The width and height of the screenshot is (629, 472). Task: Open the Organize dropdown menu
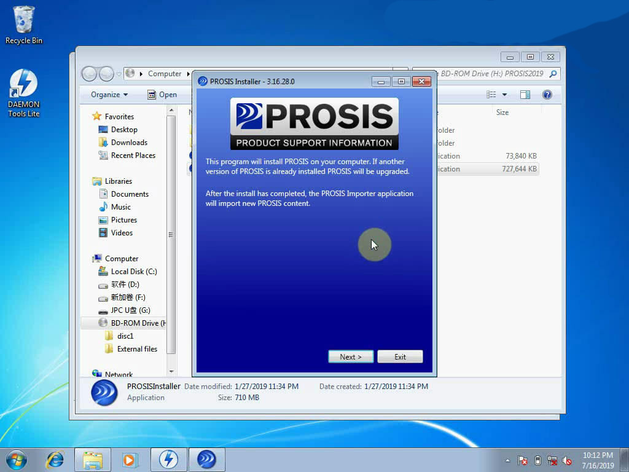(x=109, y=95)
